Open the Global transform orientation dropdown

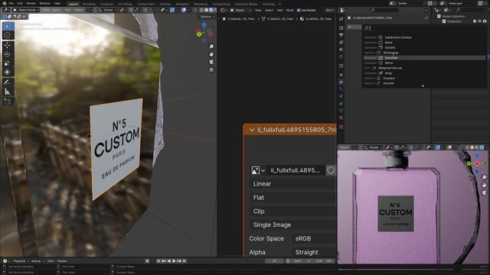point(106,10)
